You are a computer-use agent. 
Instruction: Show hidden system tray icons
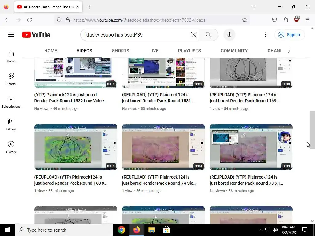pos(260,230)
